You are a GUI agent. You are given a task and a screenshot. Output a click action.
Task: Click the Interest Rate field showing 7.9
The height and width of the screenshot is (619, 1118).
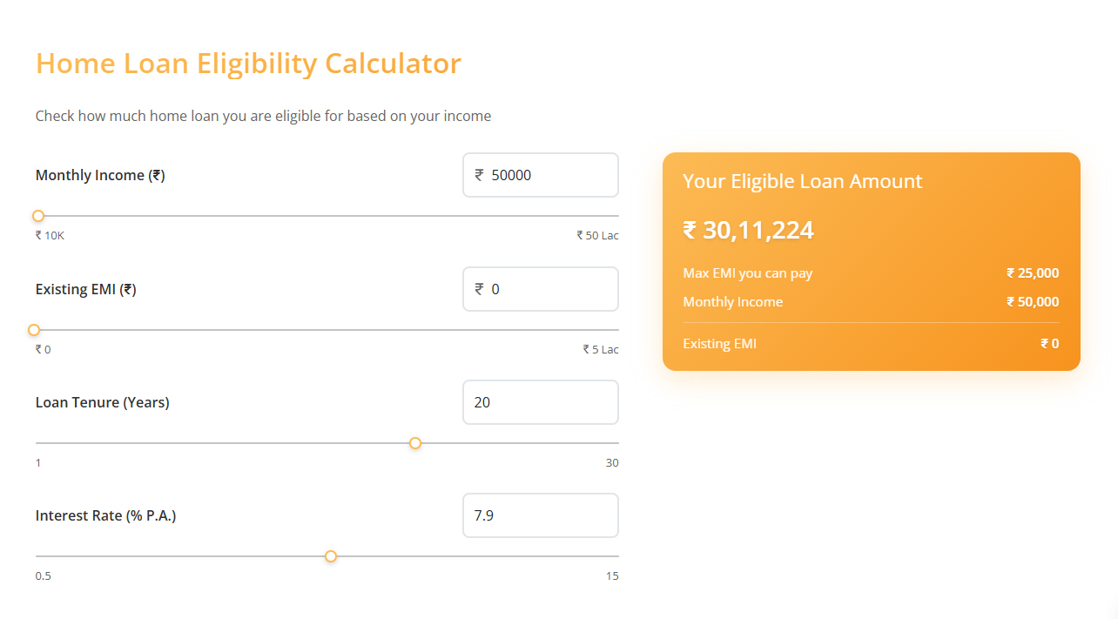pyautogui.click(x=540, y=515)
